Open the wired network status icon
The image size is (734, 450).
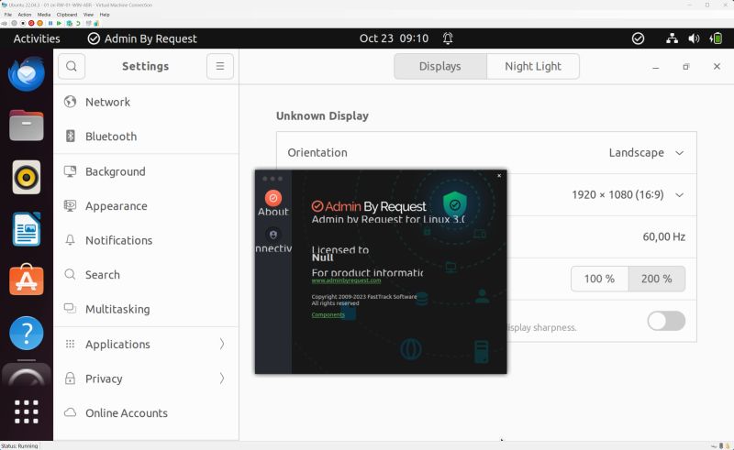(672, 38)
